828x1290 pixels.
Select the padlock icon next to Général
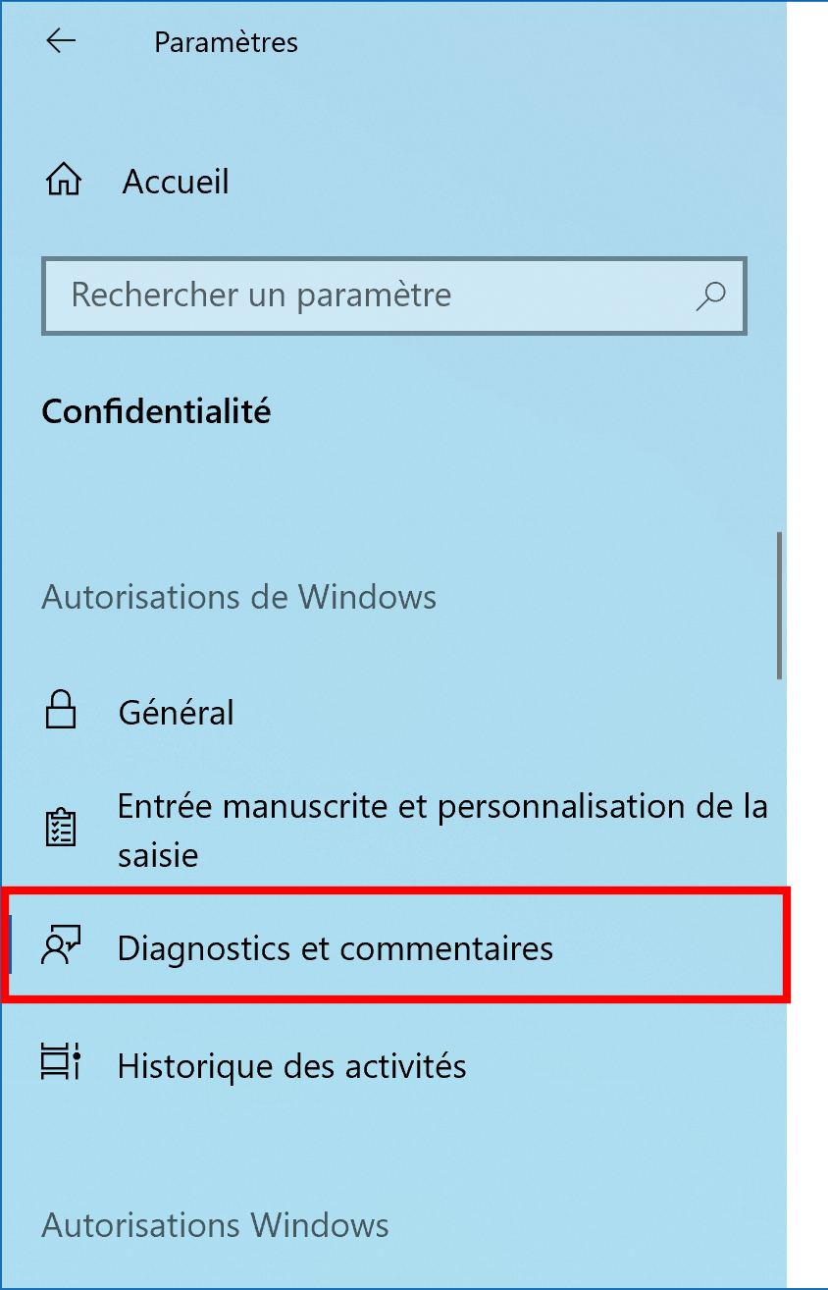coord(61,711)
